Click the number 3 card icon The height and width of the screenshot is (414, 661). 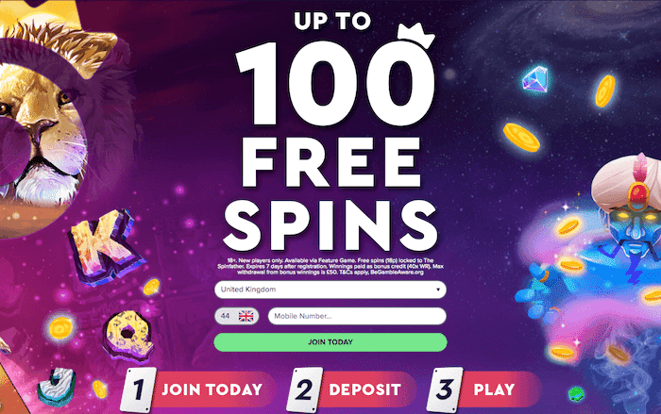(445, 389)
